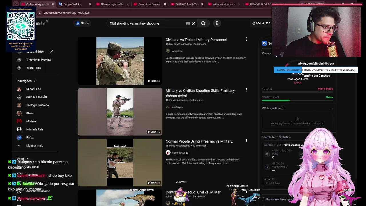Image resolution: width=366 pixels, height=206 pixels.
Task: Close the 'Civil shooting vs. mili' tab
Action: click(53, 4)
